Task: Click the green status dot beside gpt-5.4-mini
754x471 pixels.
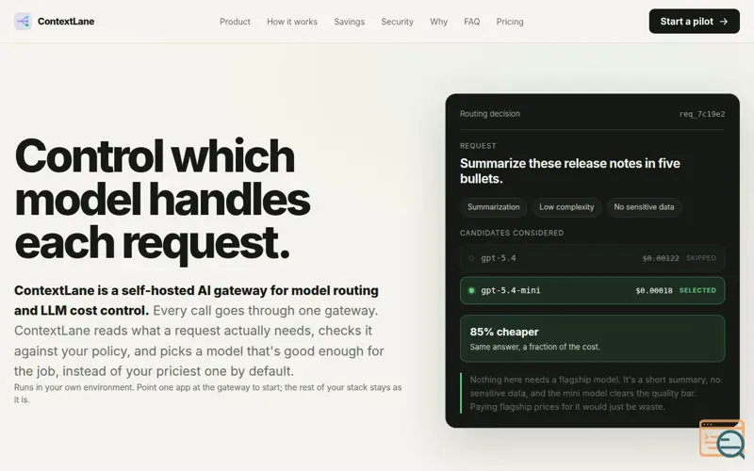Action: [471, 290]
